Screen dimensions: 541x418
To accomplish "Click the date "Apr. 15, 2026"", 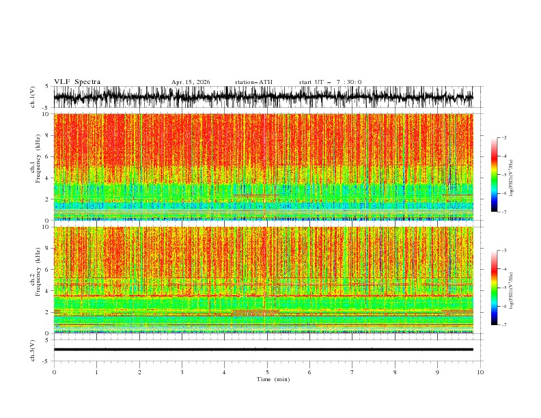I will pos(191,82).
